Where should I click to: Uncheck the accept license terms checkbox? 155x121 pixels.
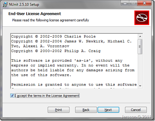[x=12, y=96]
